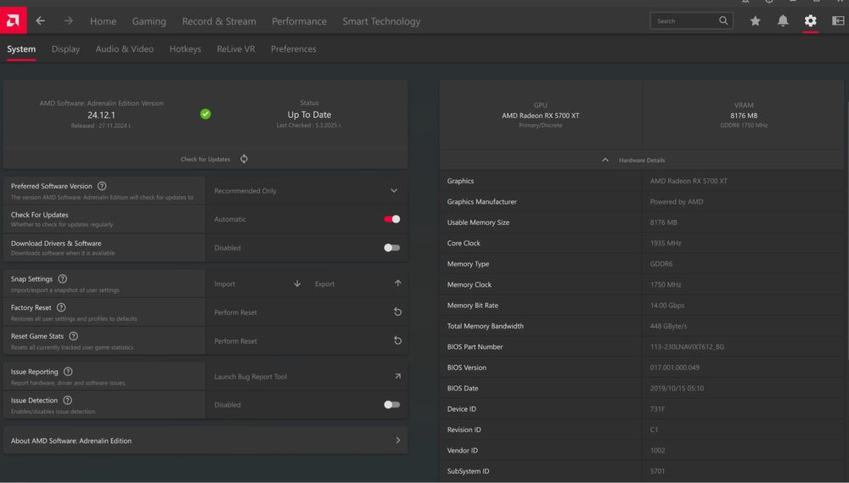Open the Smart Technology menu
Image resolution: width=849 pixels, height=483 pixels.
[381, 21]
